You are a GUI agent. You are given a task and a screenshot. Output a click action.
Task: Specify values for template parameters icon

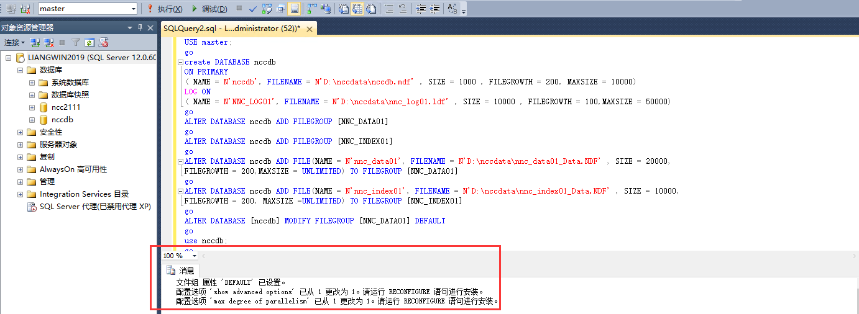pos(452,9)
